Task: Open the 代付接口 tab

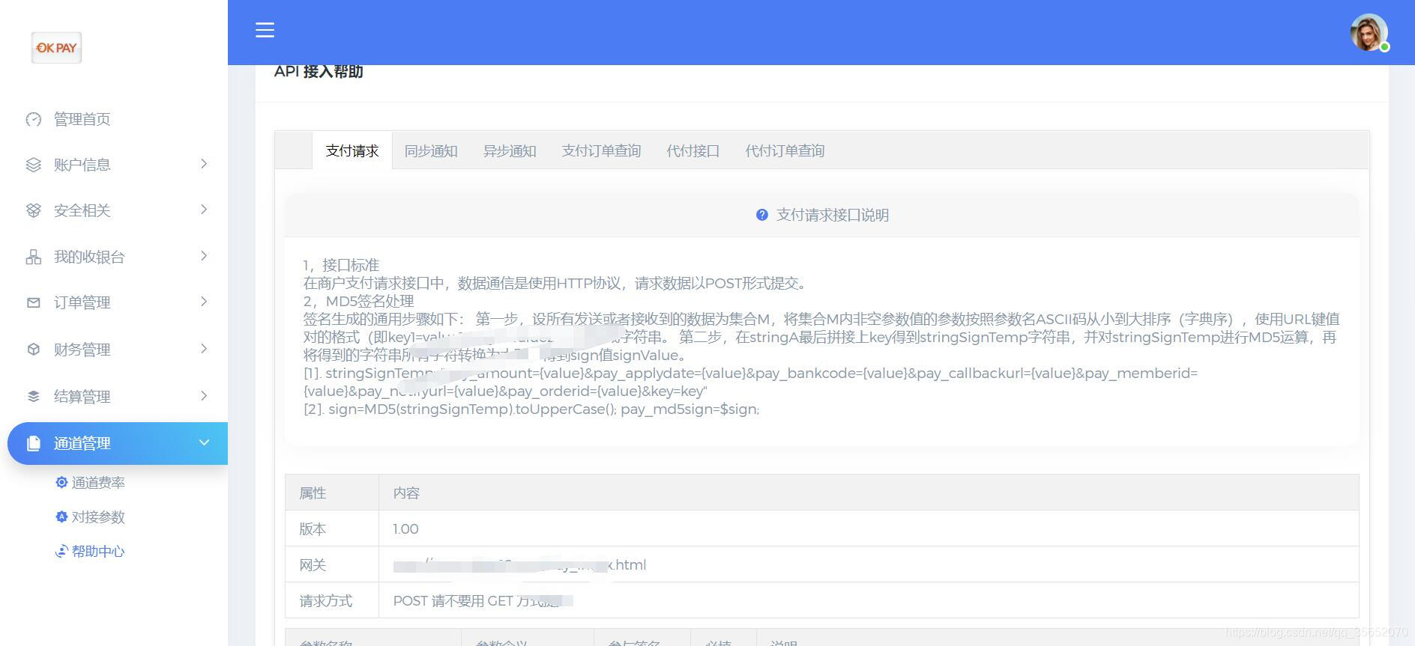Action: tap(693, 150)
